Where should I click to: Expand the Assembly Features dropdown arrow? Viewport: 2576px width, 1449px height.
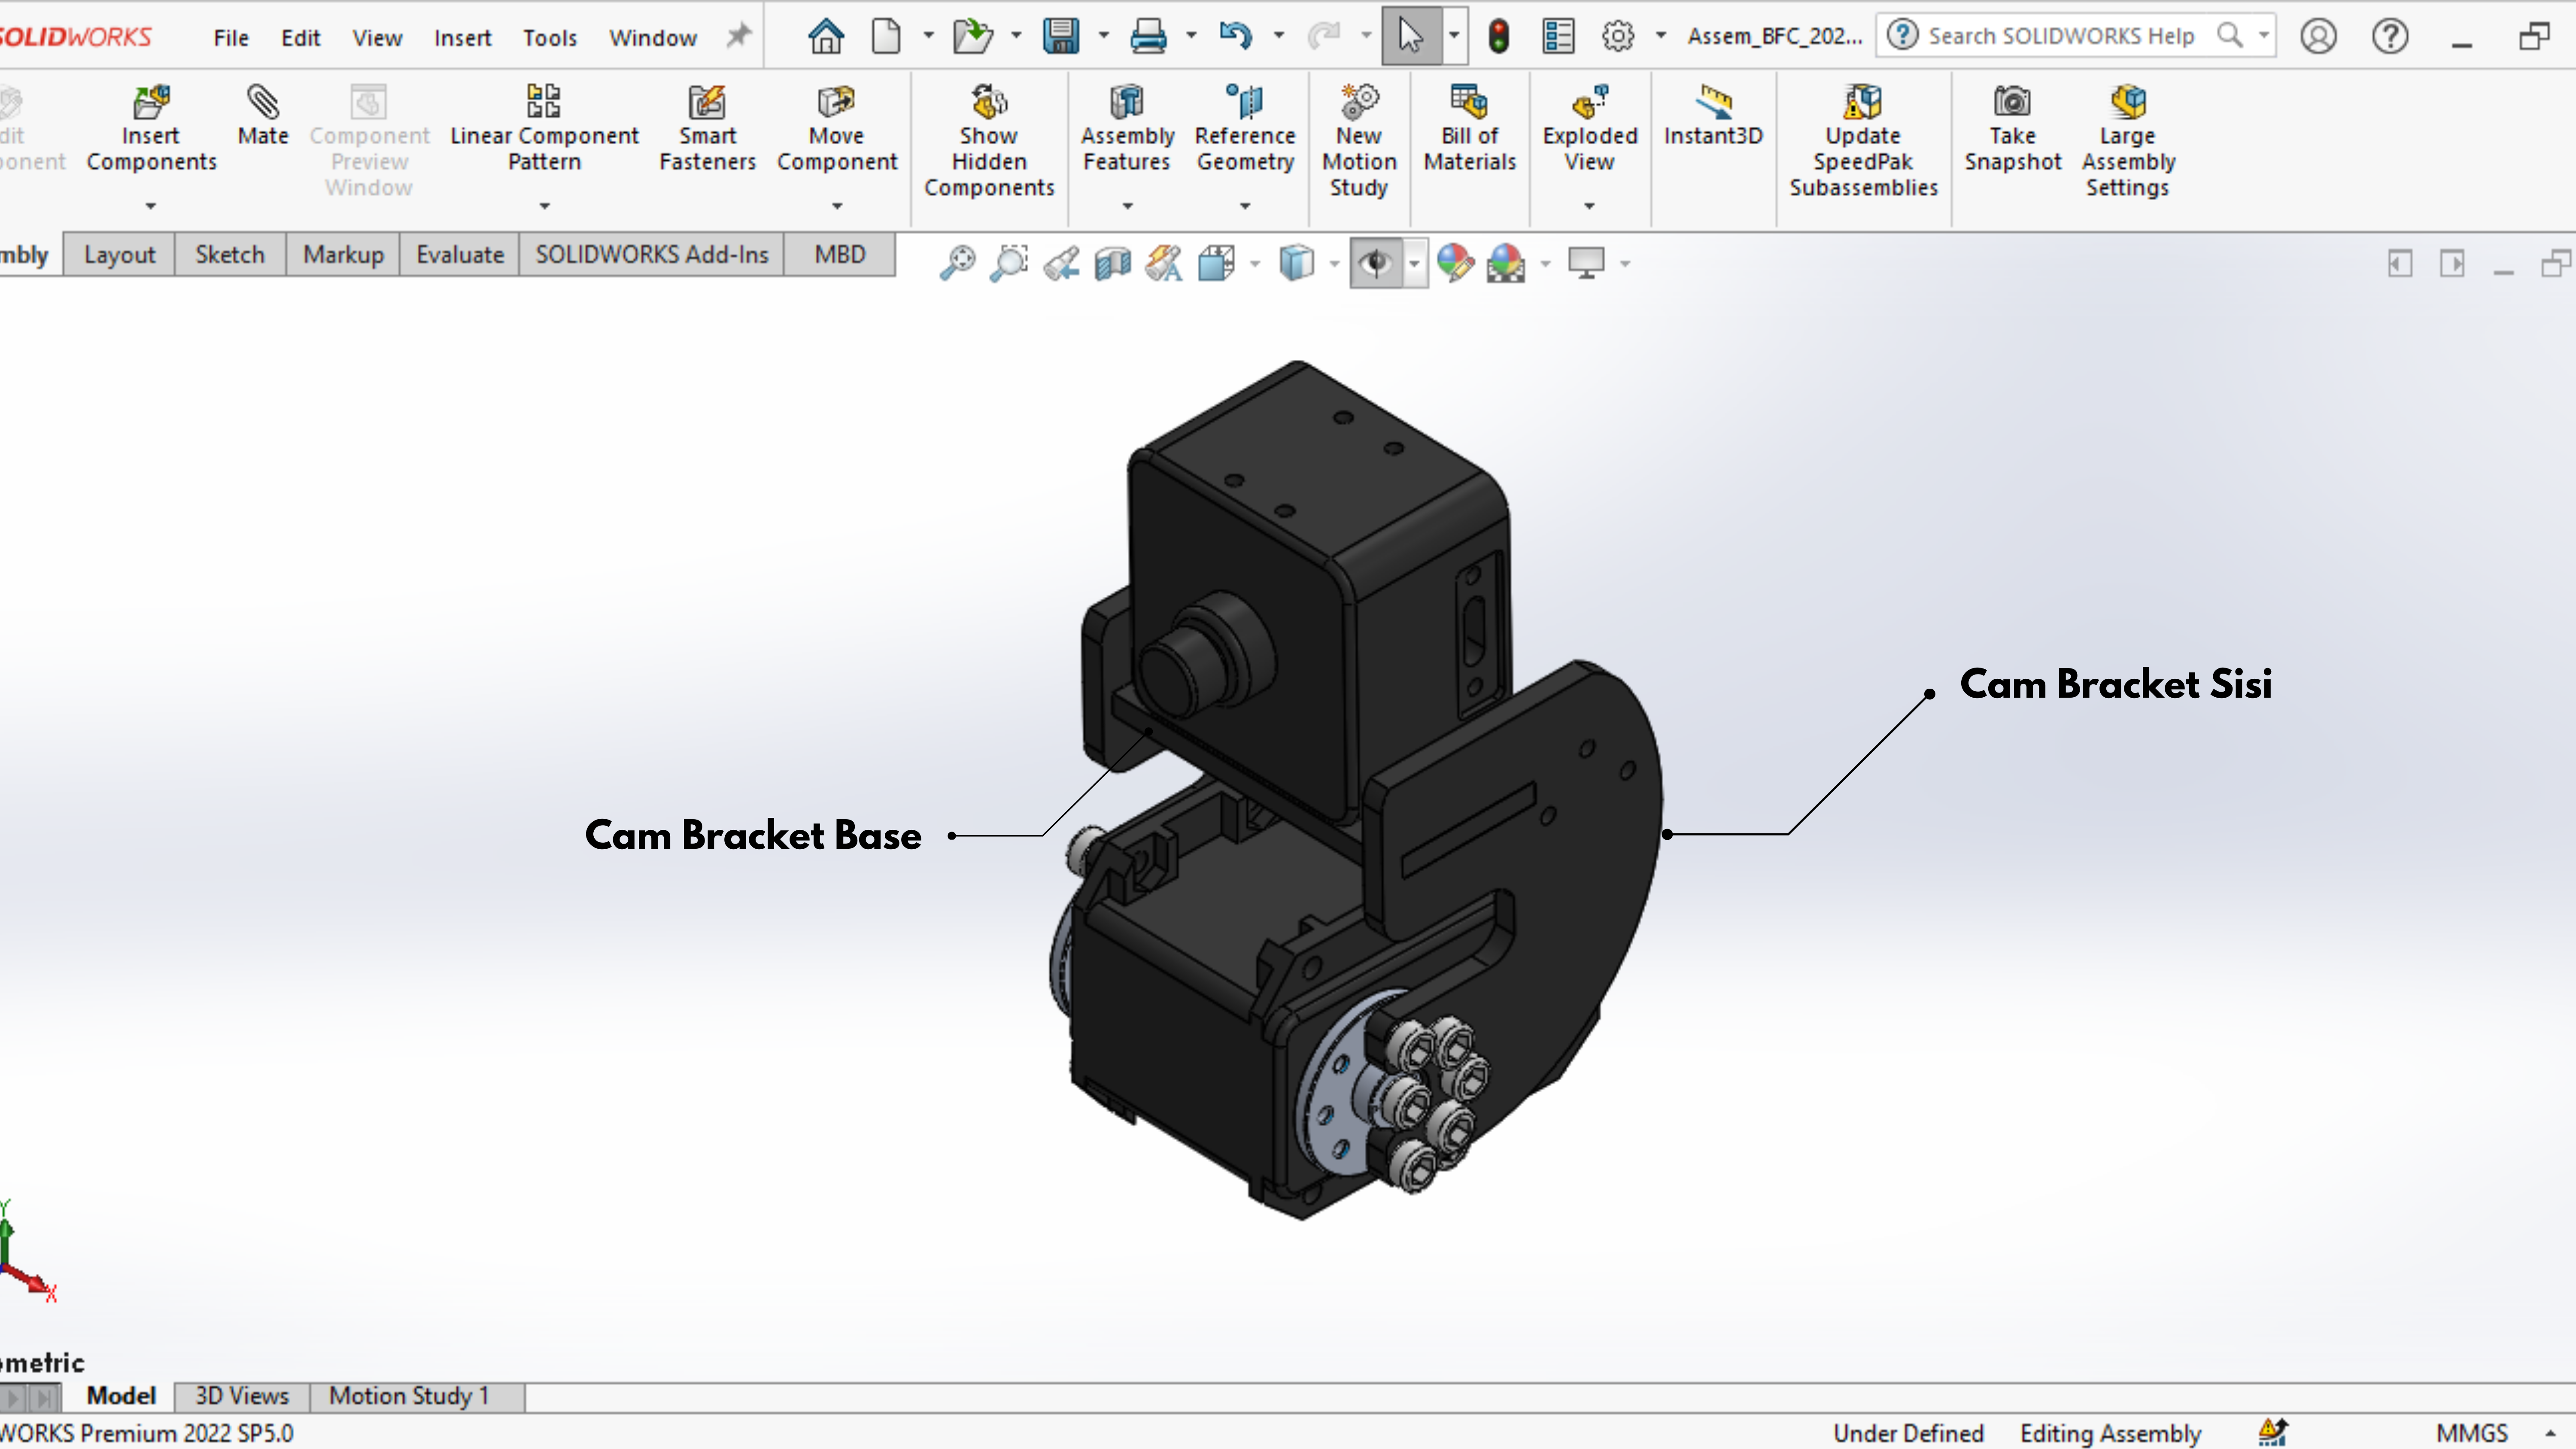(1128, 206)
